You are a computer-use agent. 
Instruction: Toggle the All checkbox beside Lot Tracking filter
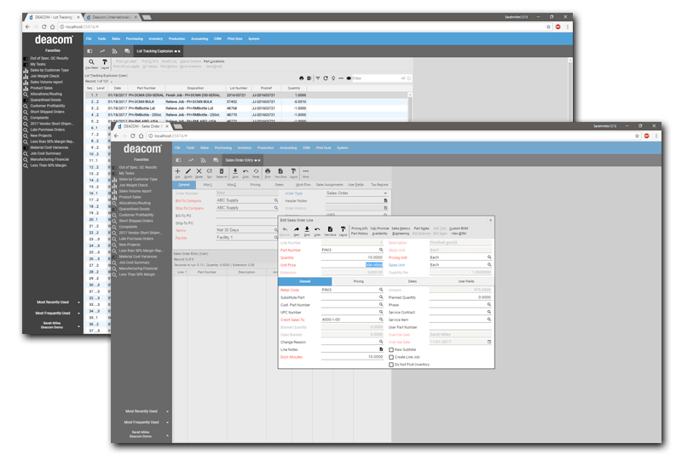(x=408, y=78)
